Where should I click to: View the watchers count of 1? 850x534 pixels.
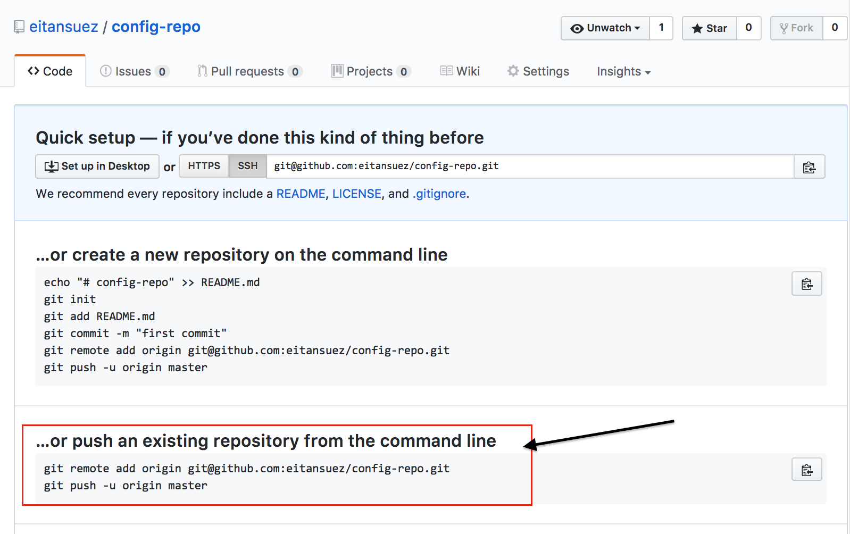click(x=661, y=28)
